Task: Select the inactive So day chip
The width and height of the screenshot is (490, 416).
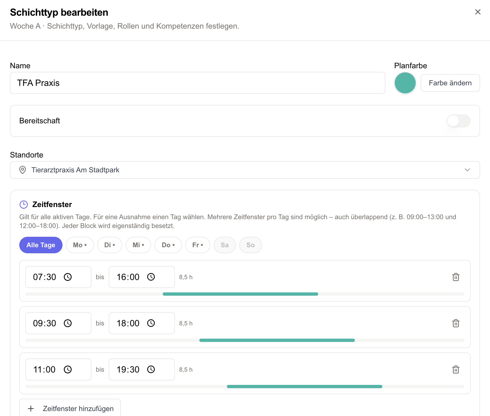Action: pyautogui.click(x=251, y=245)
